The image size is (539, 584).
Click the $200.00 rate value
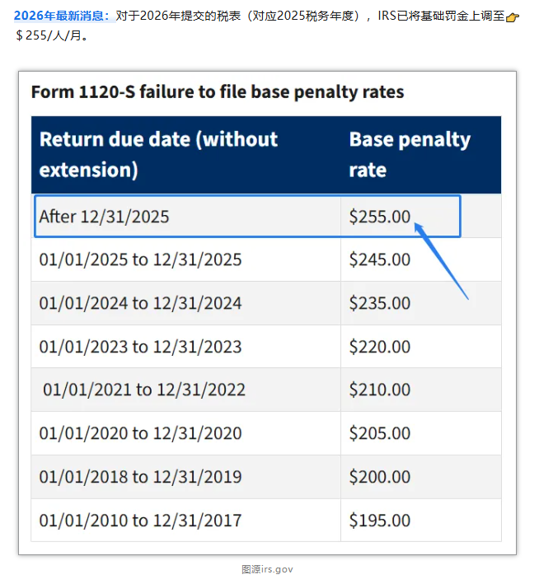(380, 477)
